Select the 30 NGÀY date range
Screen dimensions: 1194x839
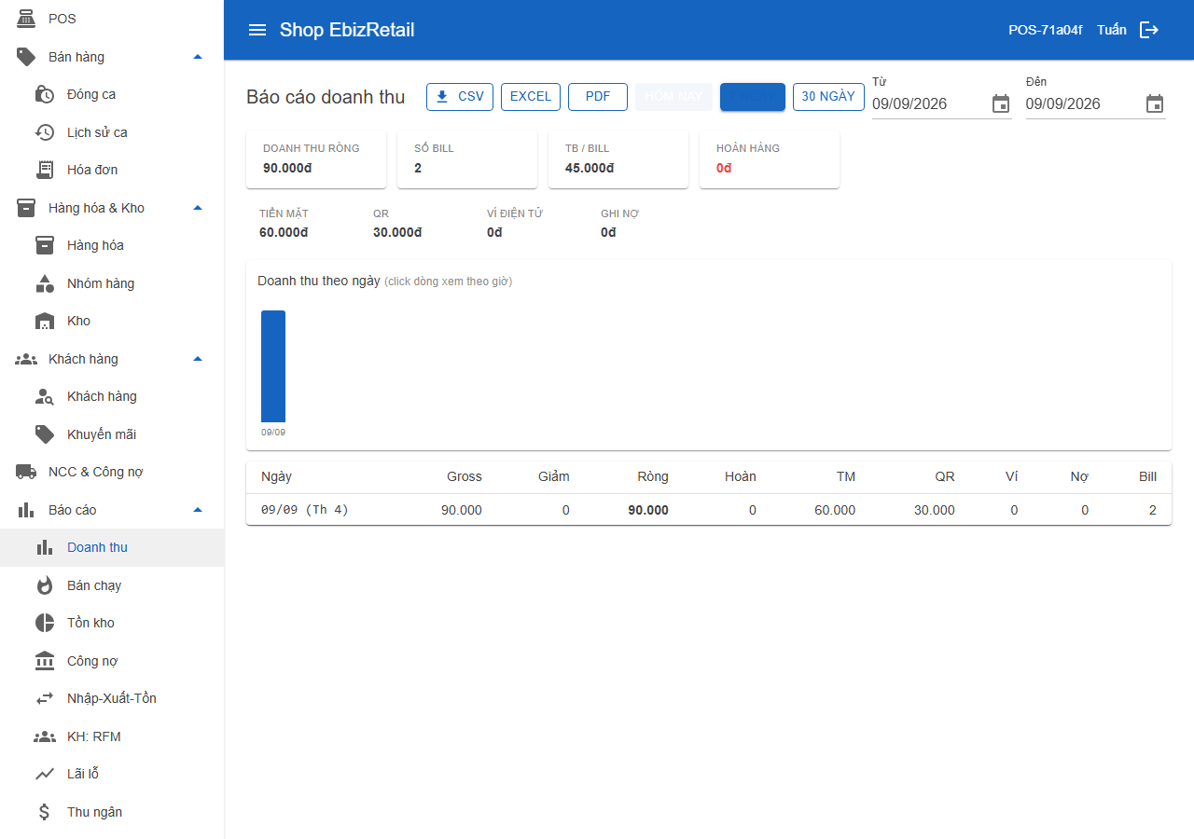tap(828, 97)
